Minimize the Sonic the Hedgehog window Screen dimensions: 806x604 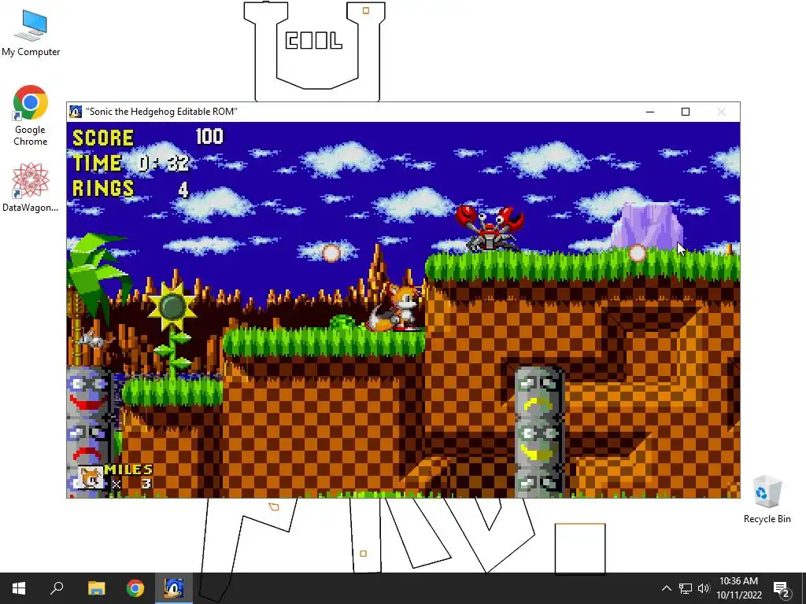click(649, 112)
